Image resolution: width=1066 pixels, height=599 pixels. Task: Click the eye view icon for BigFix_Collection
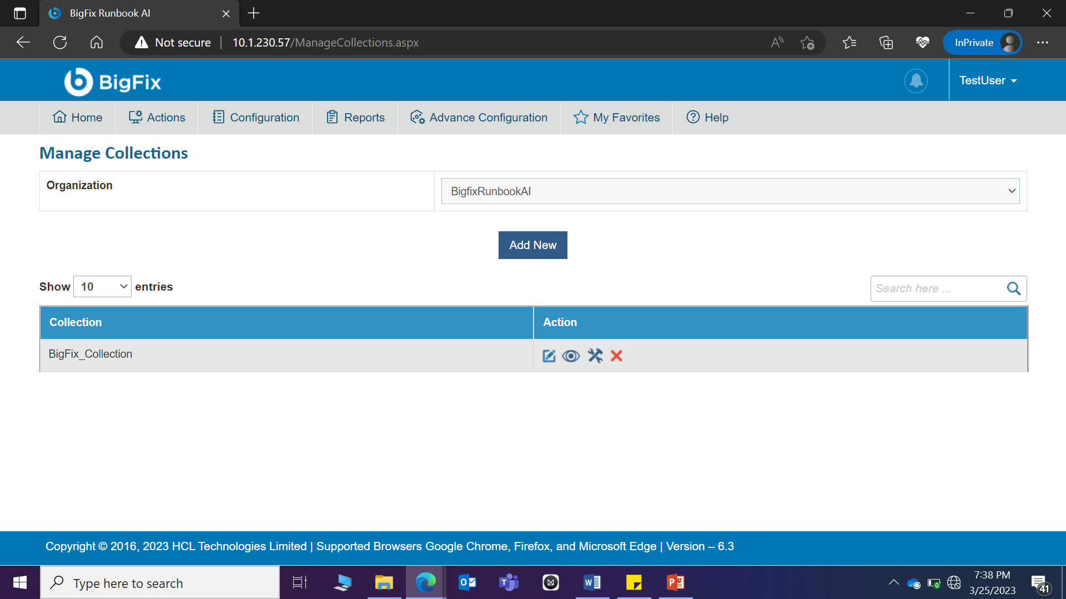pos(571,356)
